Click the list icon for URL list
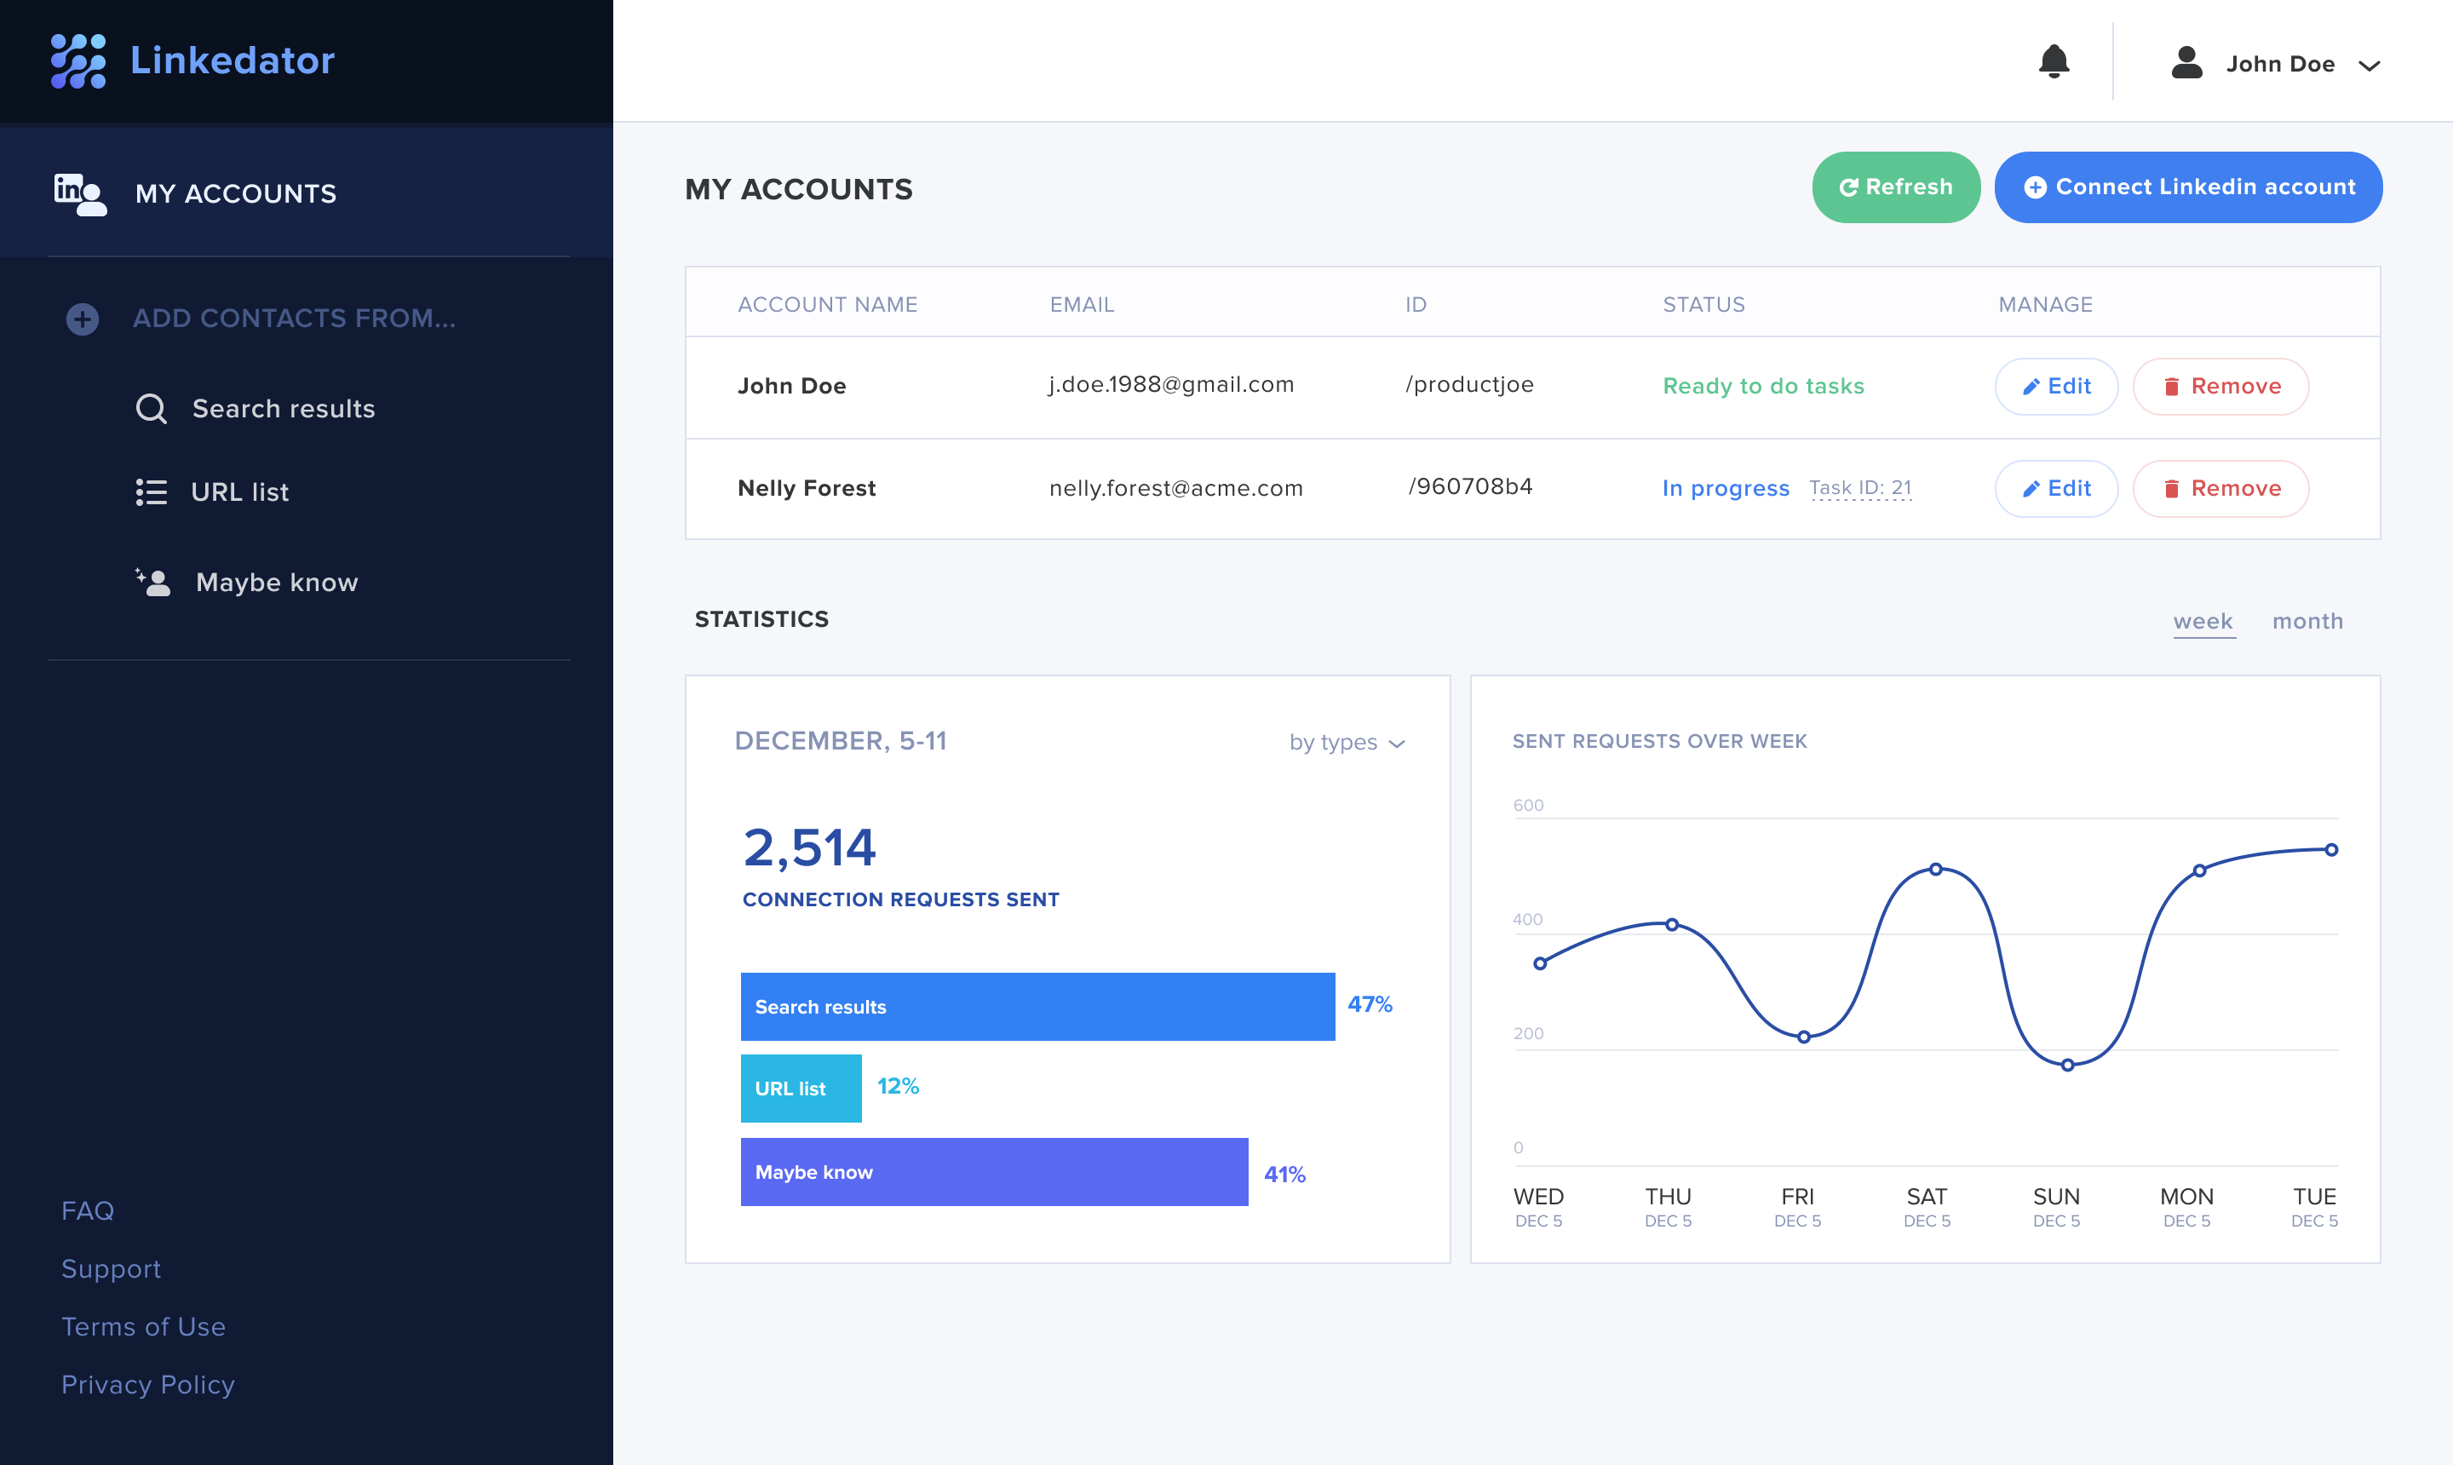 [151, 491]
